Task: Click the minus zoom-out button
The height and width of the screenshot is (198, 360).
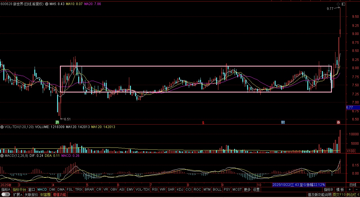Action: click(356, 190)
